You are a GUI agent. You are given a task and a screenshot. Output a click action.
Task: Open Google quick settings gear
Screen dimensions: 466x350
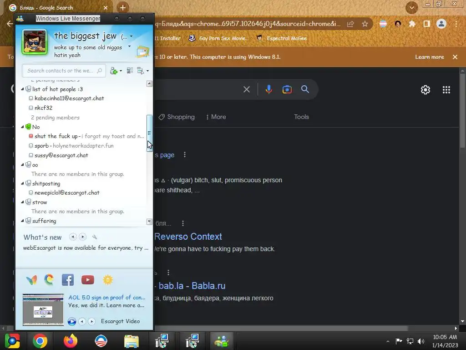425,90
